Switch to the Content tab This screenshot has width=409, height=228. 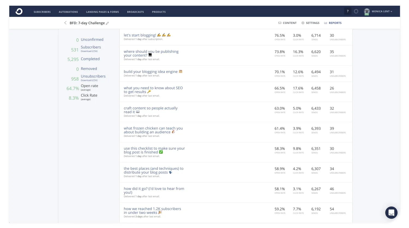(287, 23)
